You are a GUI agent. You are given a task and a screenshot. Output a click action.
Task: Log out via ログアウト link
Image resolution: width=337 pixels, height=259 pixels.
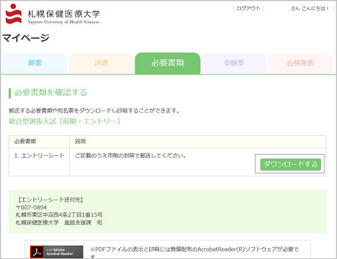(248, 9)
